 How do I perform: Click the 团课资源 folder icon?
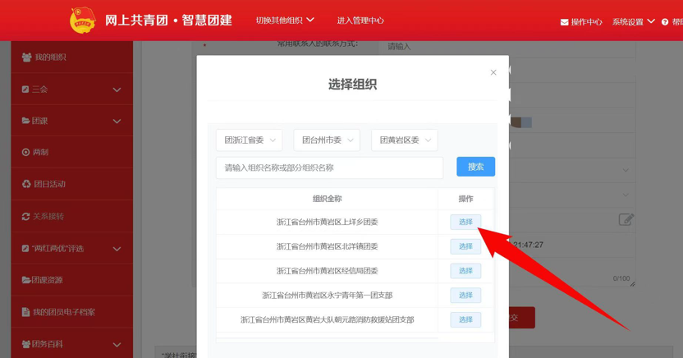coord(26,281)
